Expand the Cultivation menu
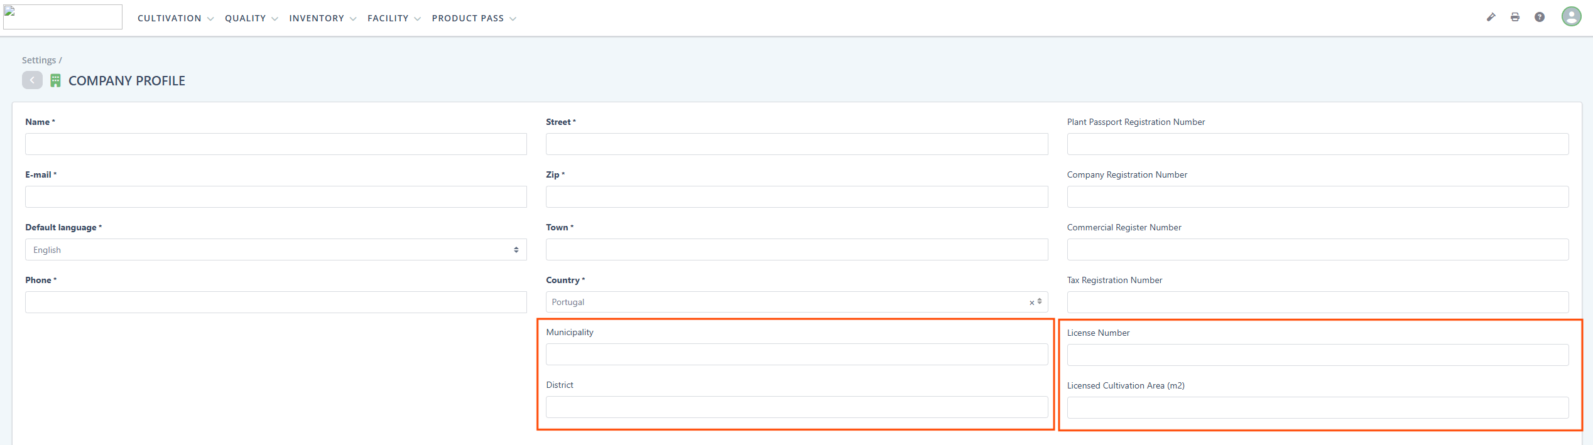Viewport: 1593px width, 445px height. [x=175, y=18]
